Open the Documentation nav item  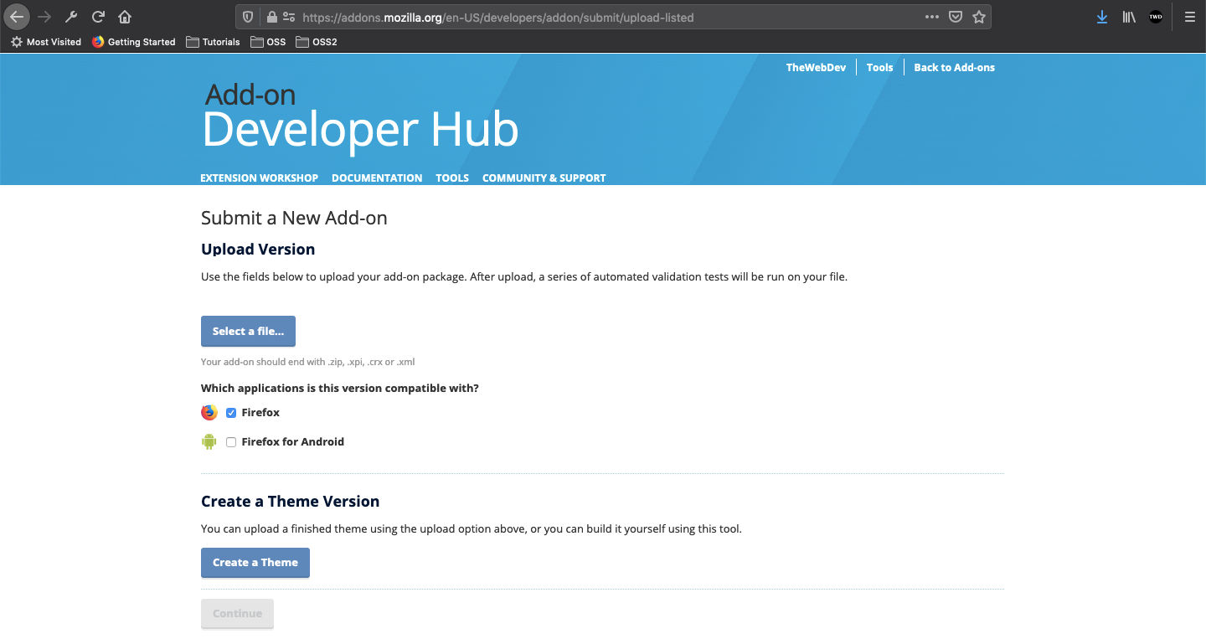coord(377,178)
